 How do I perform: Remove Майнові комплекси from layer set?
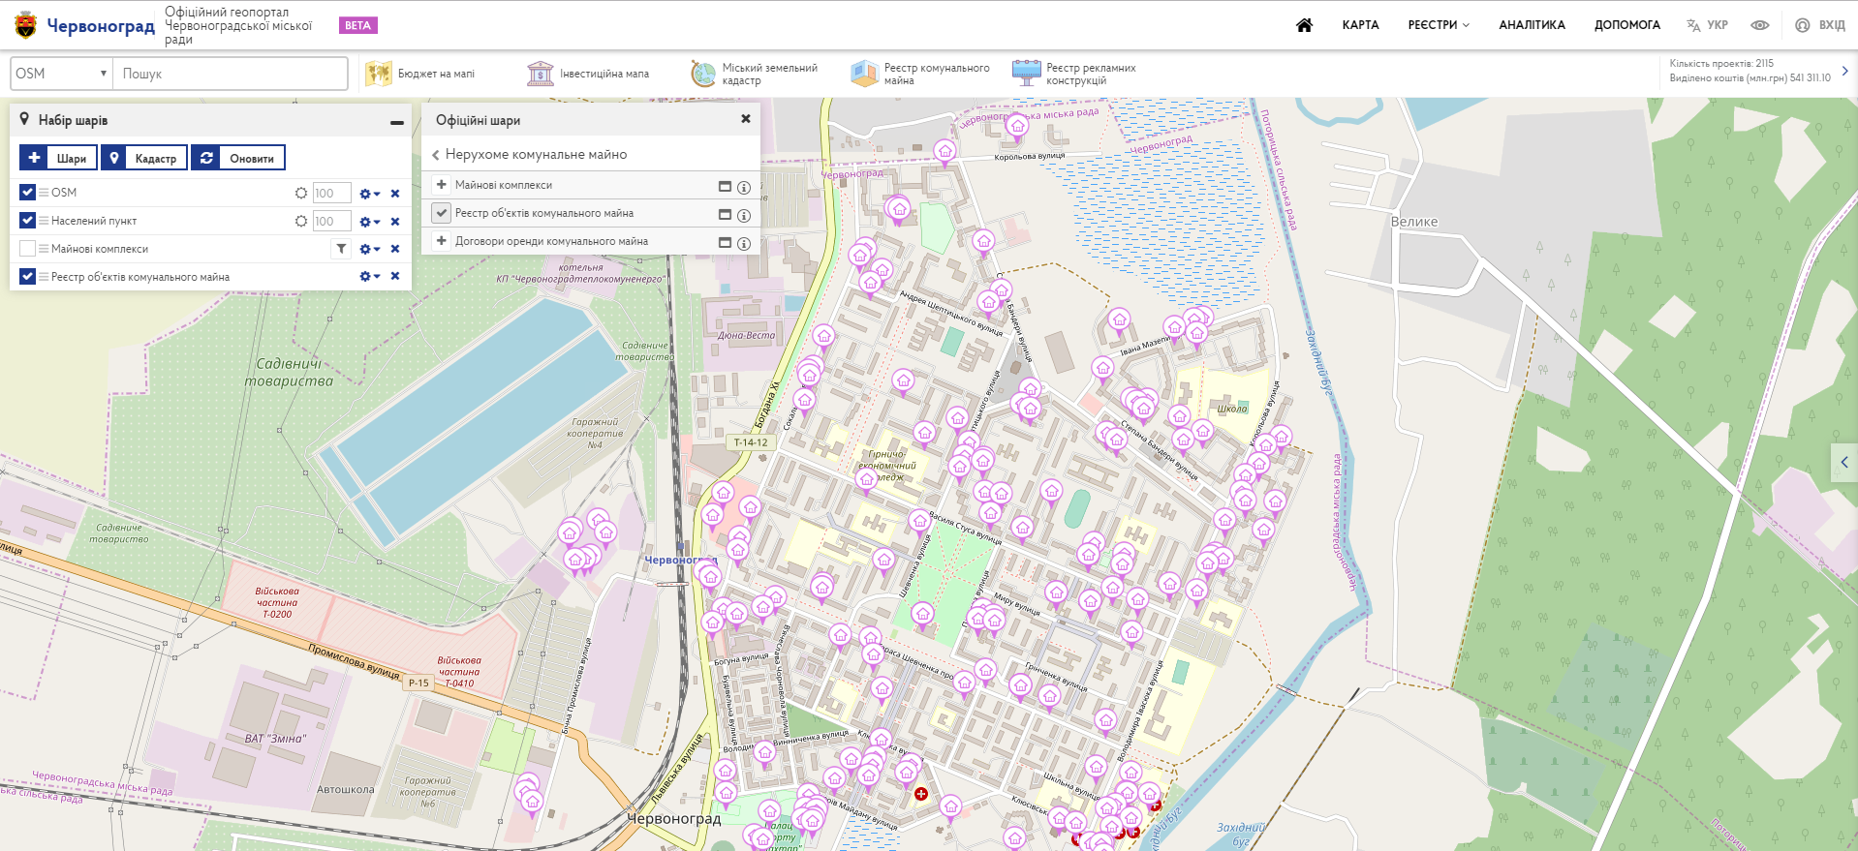click(x=395, y=249)
